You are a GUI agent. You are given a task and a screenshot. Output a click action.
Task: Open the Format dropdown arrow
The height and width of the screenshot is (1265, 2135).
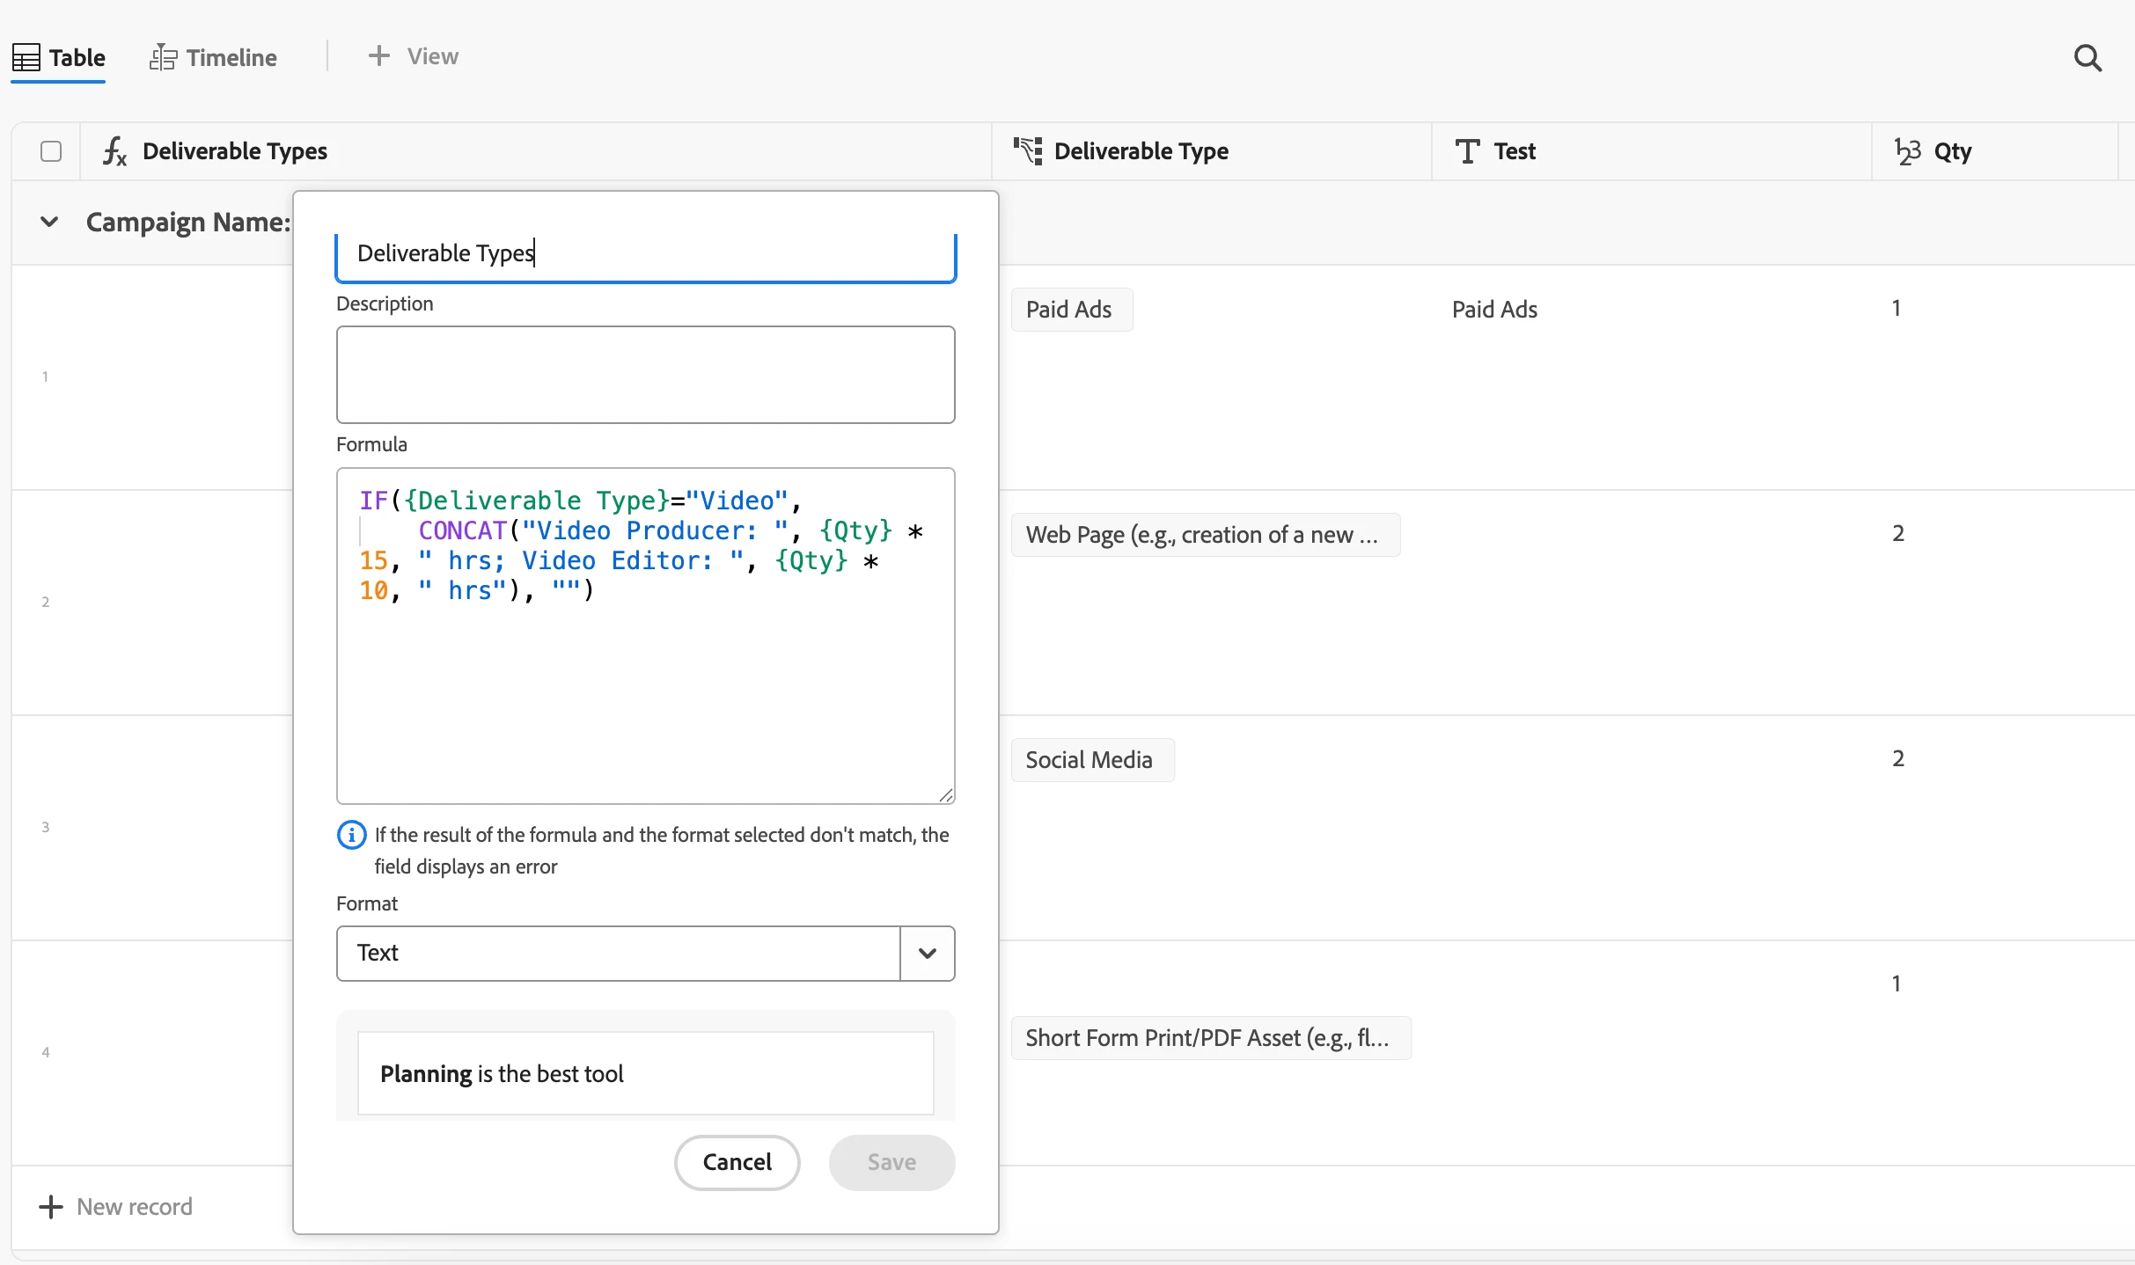click(927, 953)
